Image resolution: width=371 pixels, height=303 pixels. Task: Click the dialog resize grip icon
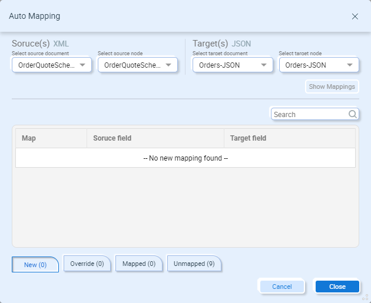365,297
